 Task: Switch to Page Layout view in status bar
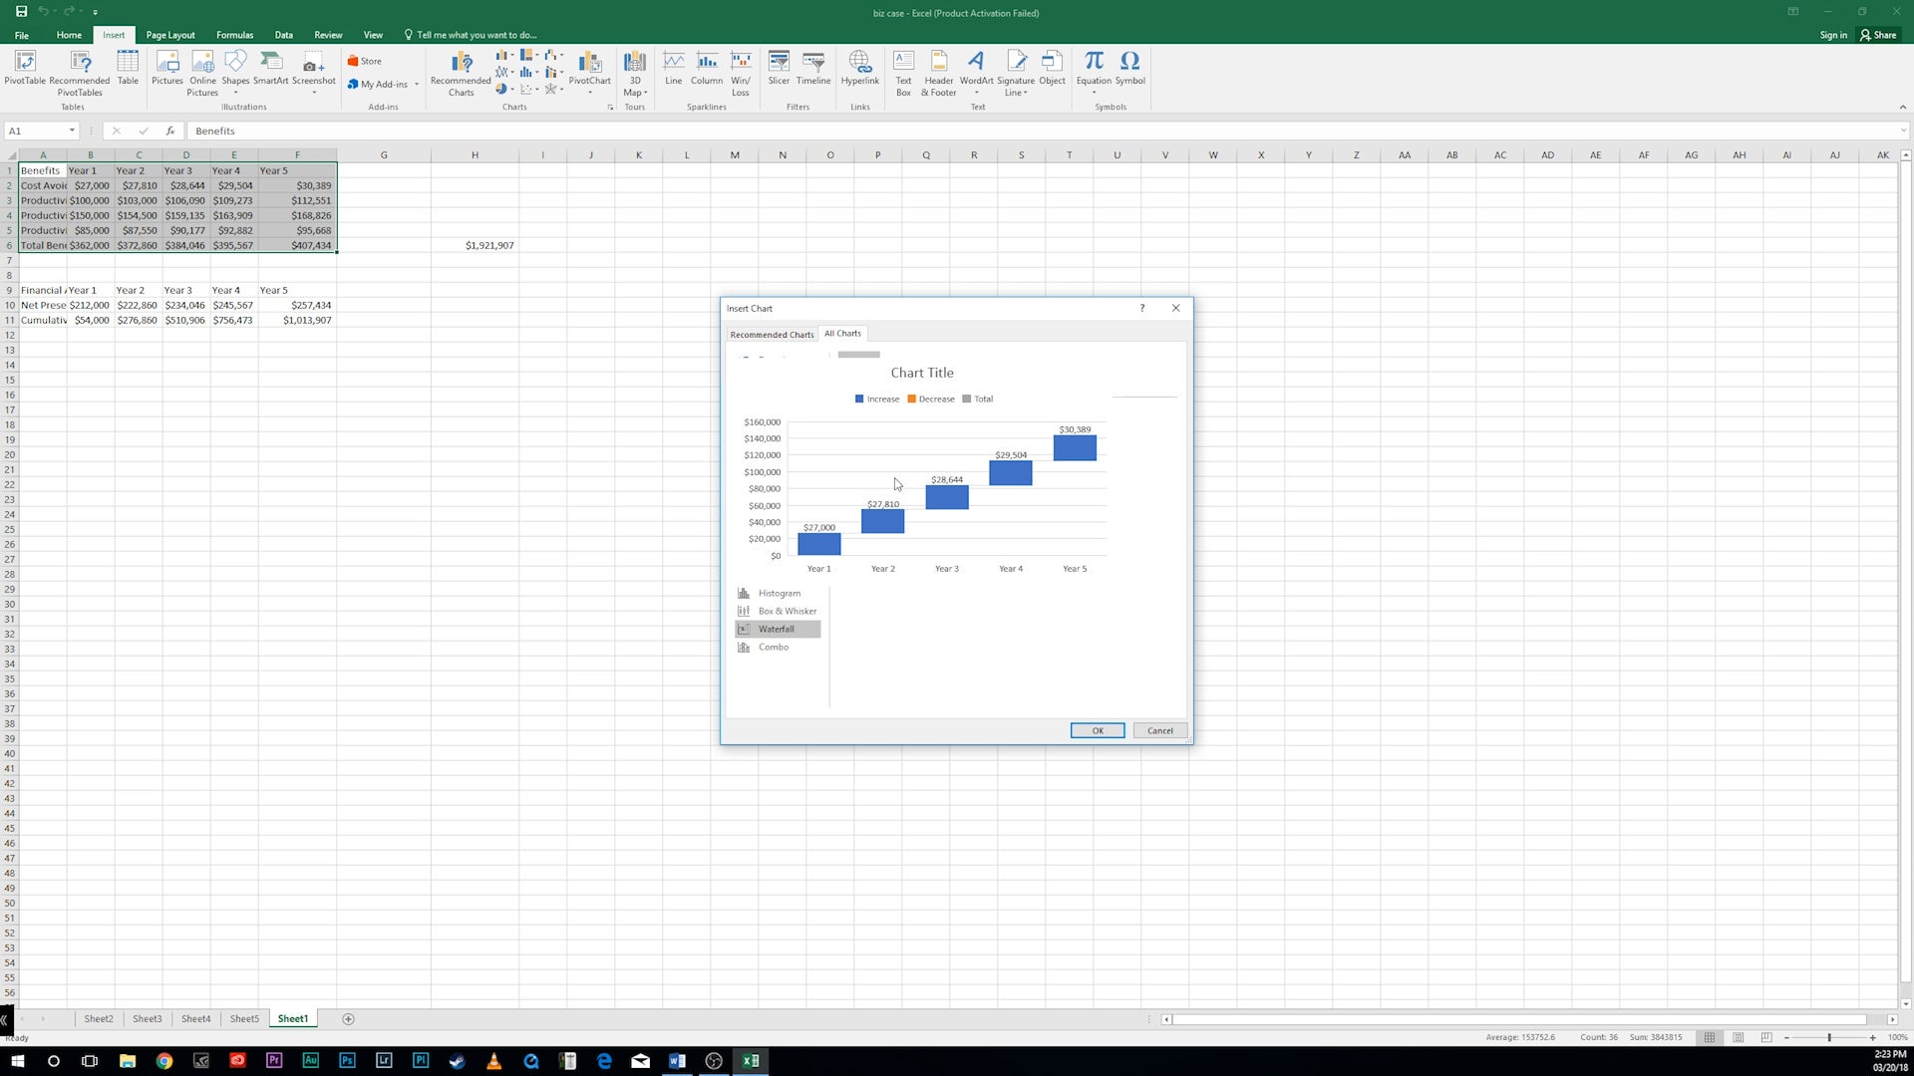click(1738, 1037)
